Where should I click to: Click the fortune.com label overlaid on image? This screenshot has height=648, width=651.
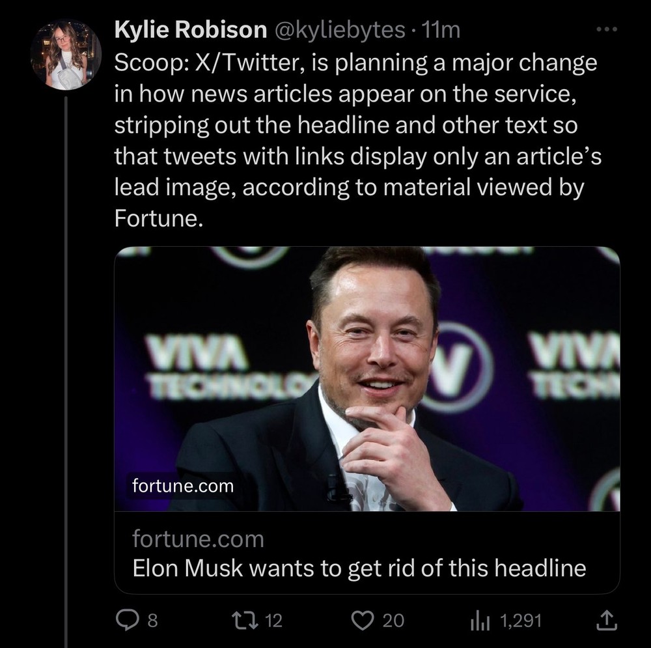(183, 486)
